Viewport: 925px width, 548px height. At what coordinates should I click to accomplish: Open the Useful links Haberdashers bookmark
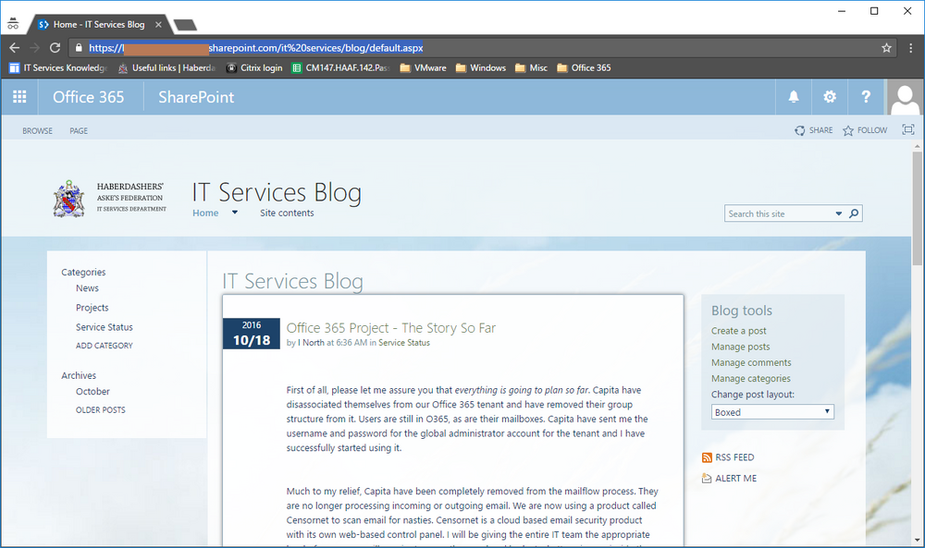tap(166, 67)
